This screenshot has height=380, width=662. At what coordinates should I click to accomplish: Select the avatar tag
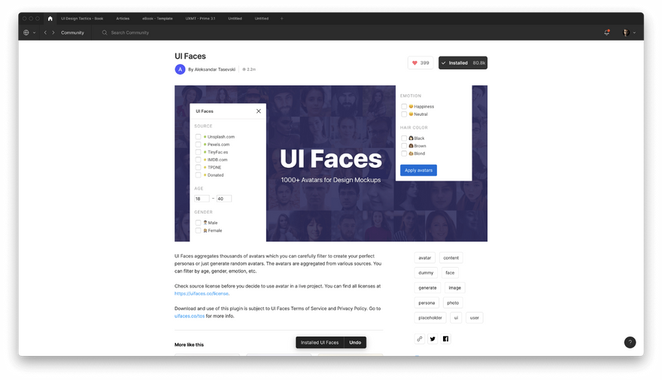point(425,257)
